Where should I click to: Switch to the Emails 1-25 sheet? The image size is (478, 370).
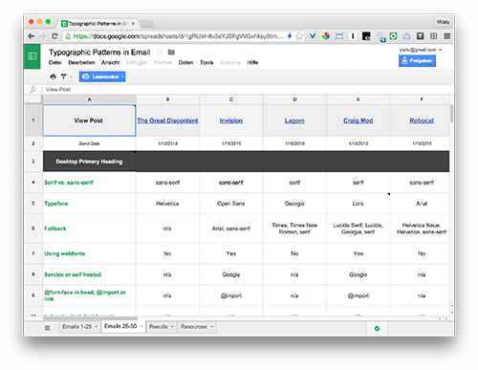coord(77,327)
